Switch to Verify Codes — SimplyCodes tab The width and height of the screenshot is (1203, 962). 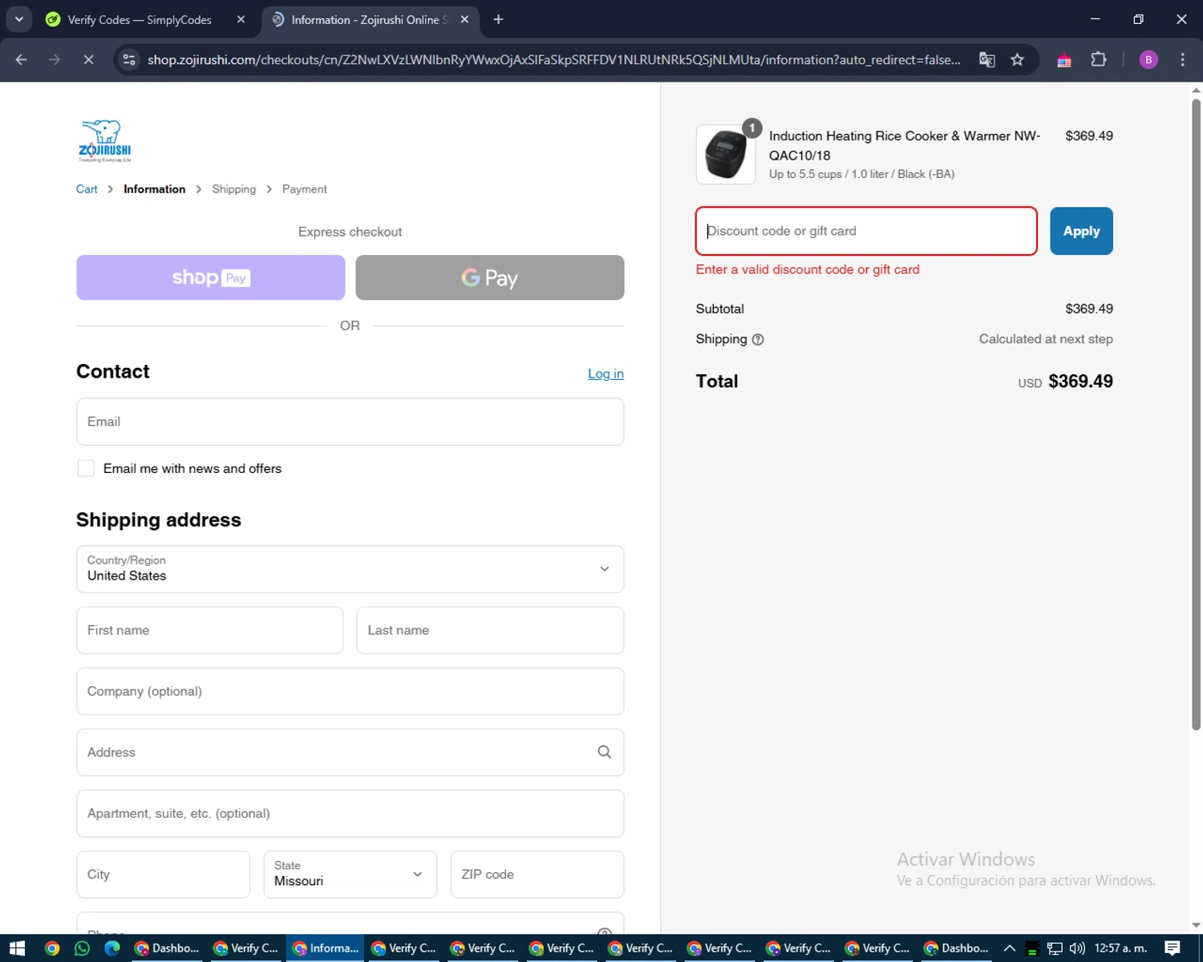pyautogui.click(x=146, y=19)
